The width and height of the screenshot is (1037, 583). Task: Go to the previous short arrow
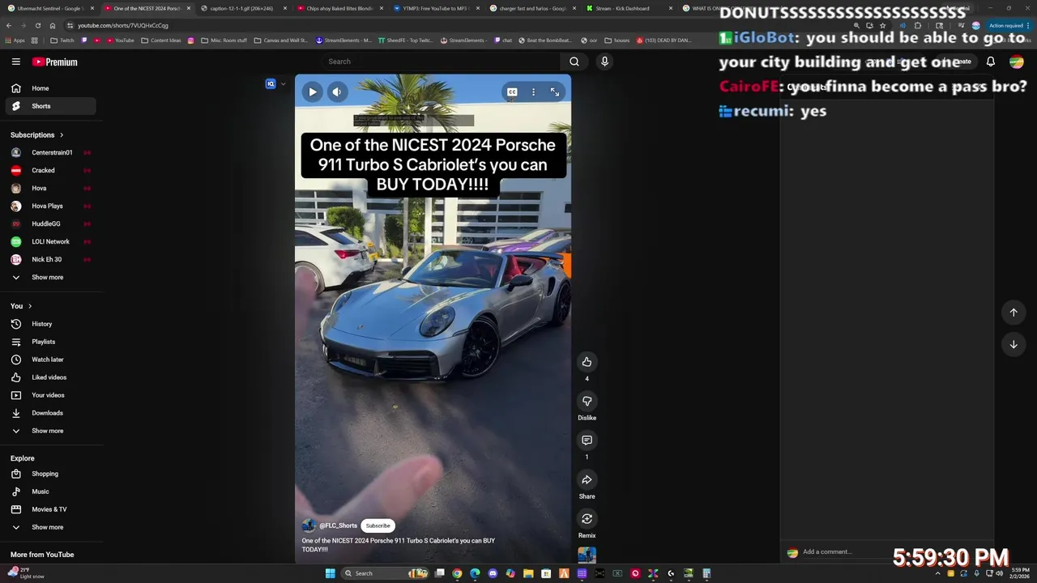(1013, 313)
